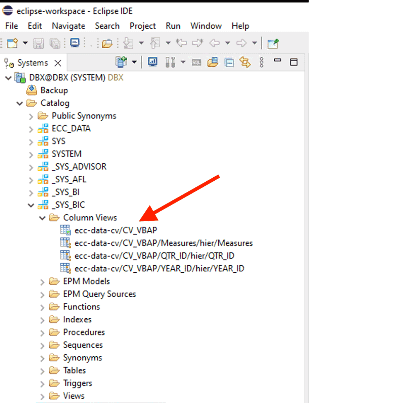403x403 pixels.
Task: Click the Link with Editor arrows icon
Action: point(245,62)
